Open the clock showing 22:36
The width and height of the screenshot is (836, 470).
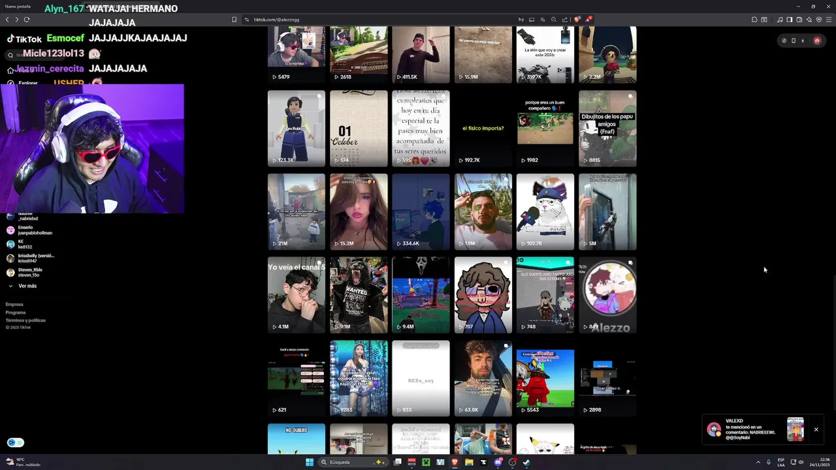(x=820, y=462)
